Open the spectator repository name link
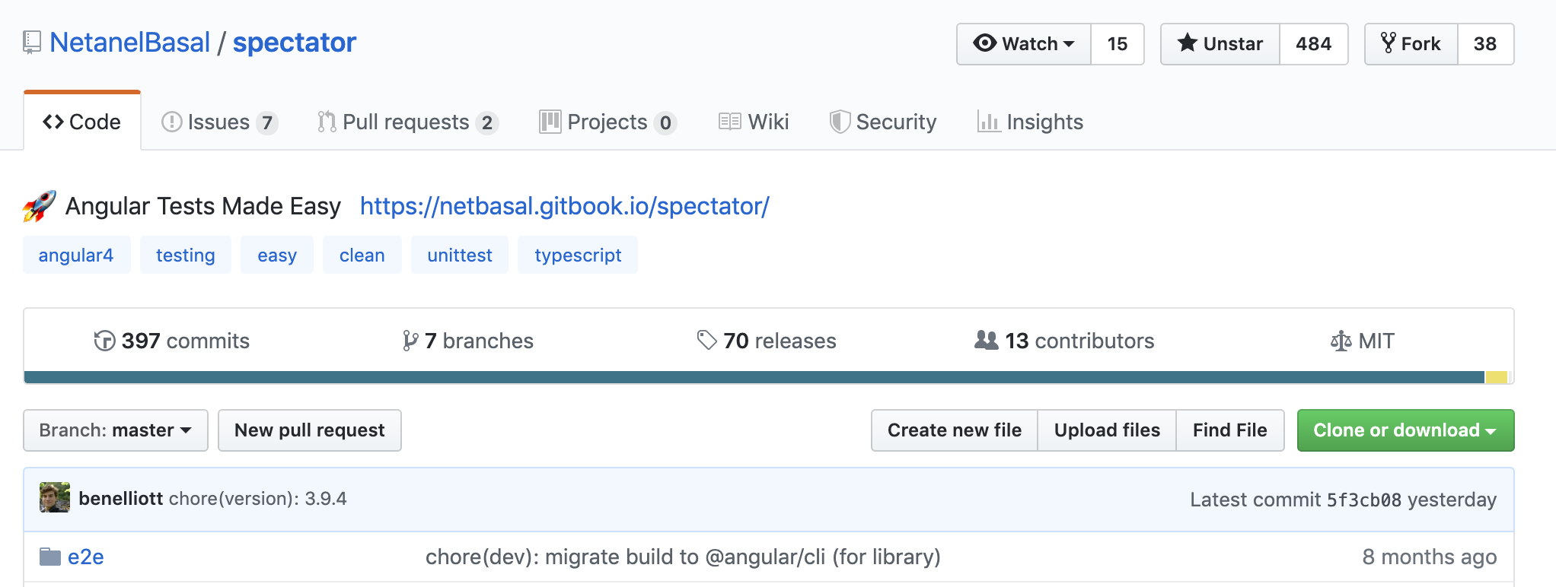 click(x=295, y=43)
